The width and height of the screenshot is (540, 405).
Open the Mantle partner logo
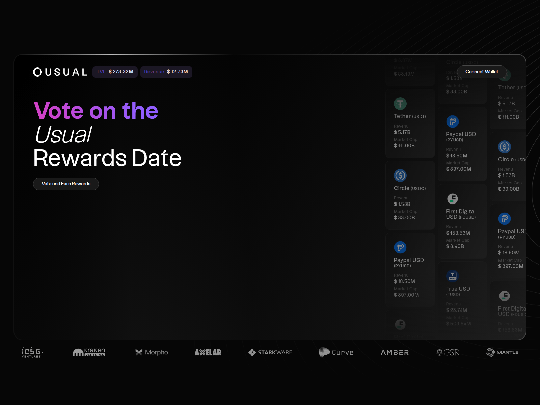coord(502,352)
